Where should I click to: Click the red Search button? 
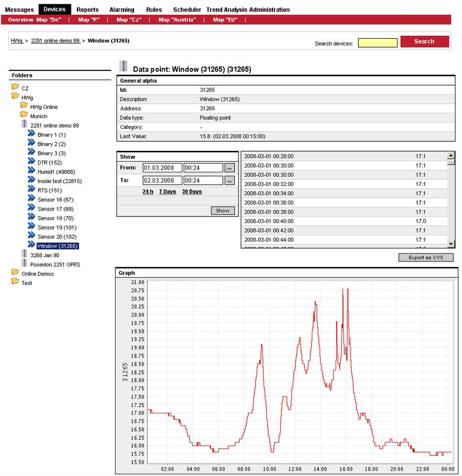coord(424,42)
